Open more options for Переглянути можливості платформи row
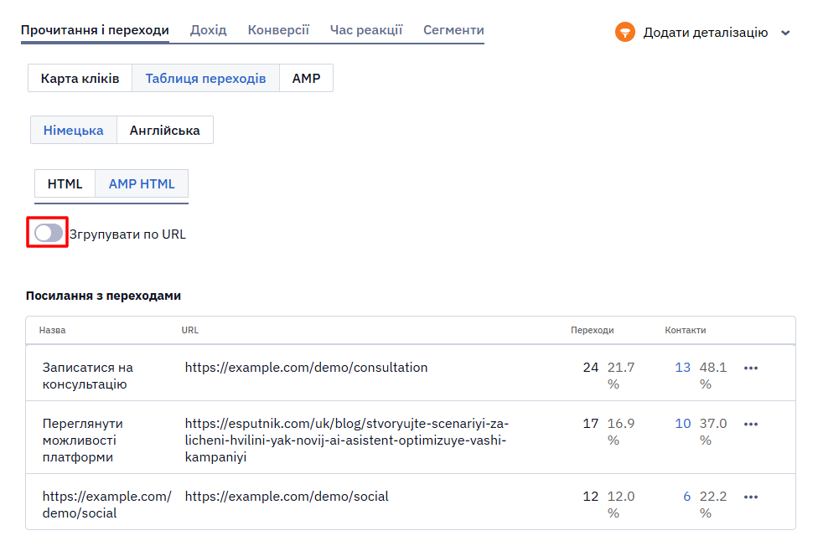Image resolution: width=818 pixels, height=541 pixels. [x=751, y=425]
